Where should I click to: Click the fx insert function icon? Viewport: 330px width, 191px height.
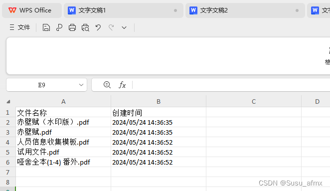coord(122,85)
